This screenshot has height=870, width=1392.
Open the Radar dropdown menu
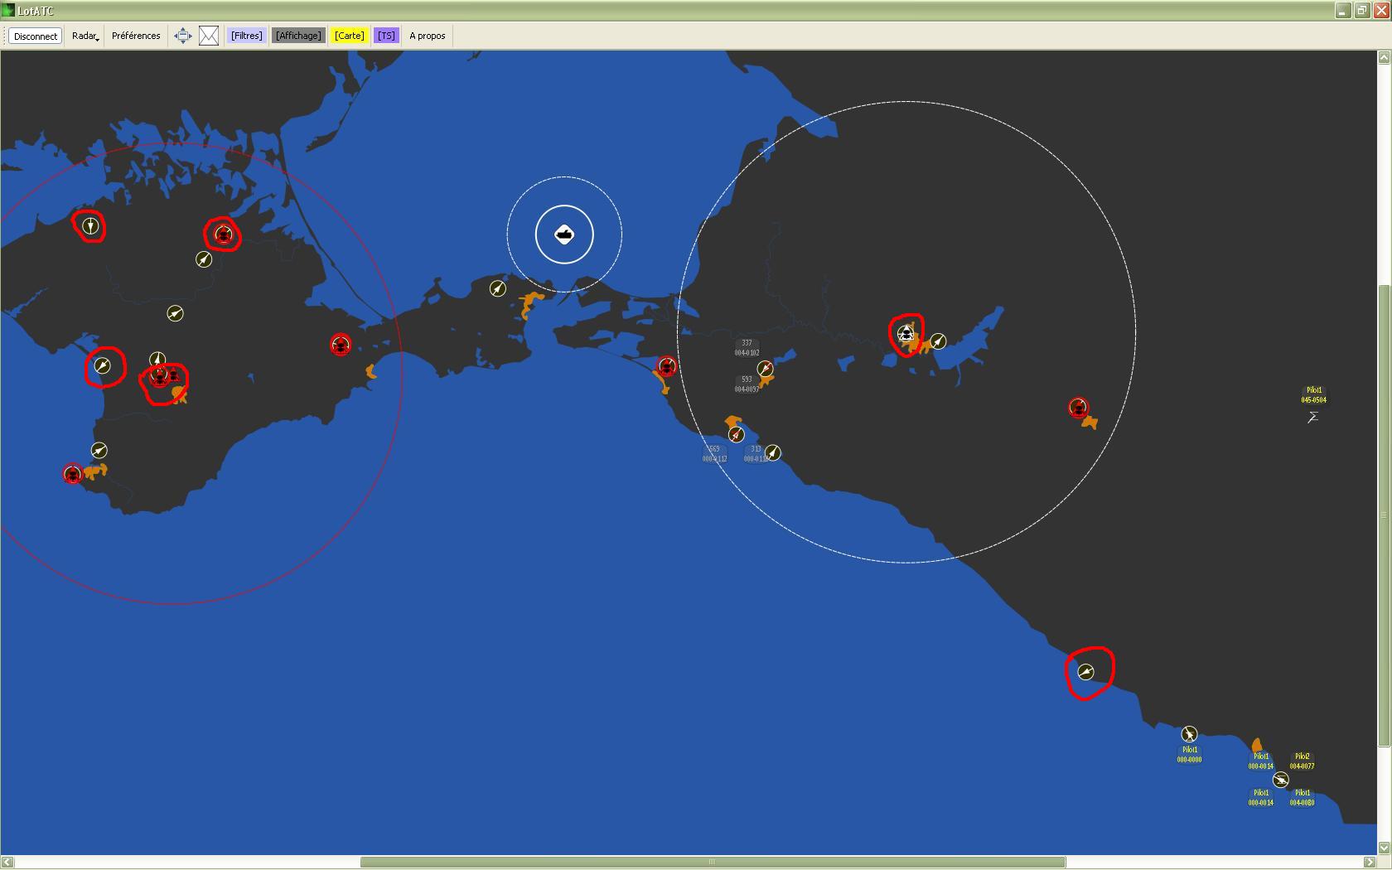(85, 36)
